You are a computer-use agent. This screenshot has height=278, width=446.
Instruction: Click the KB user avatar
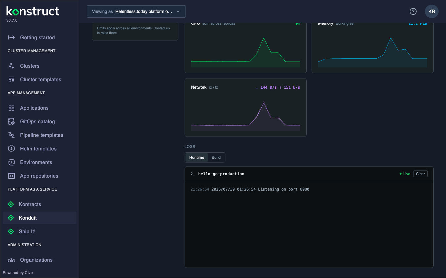point(432,11)
